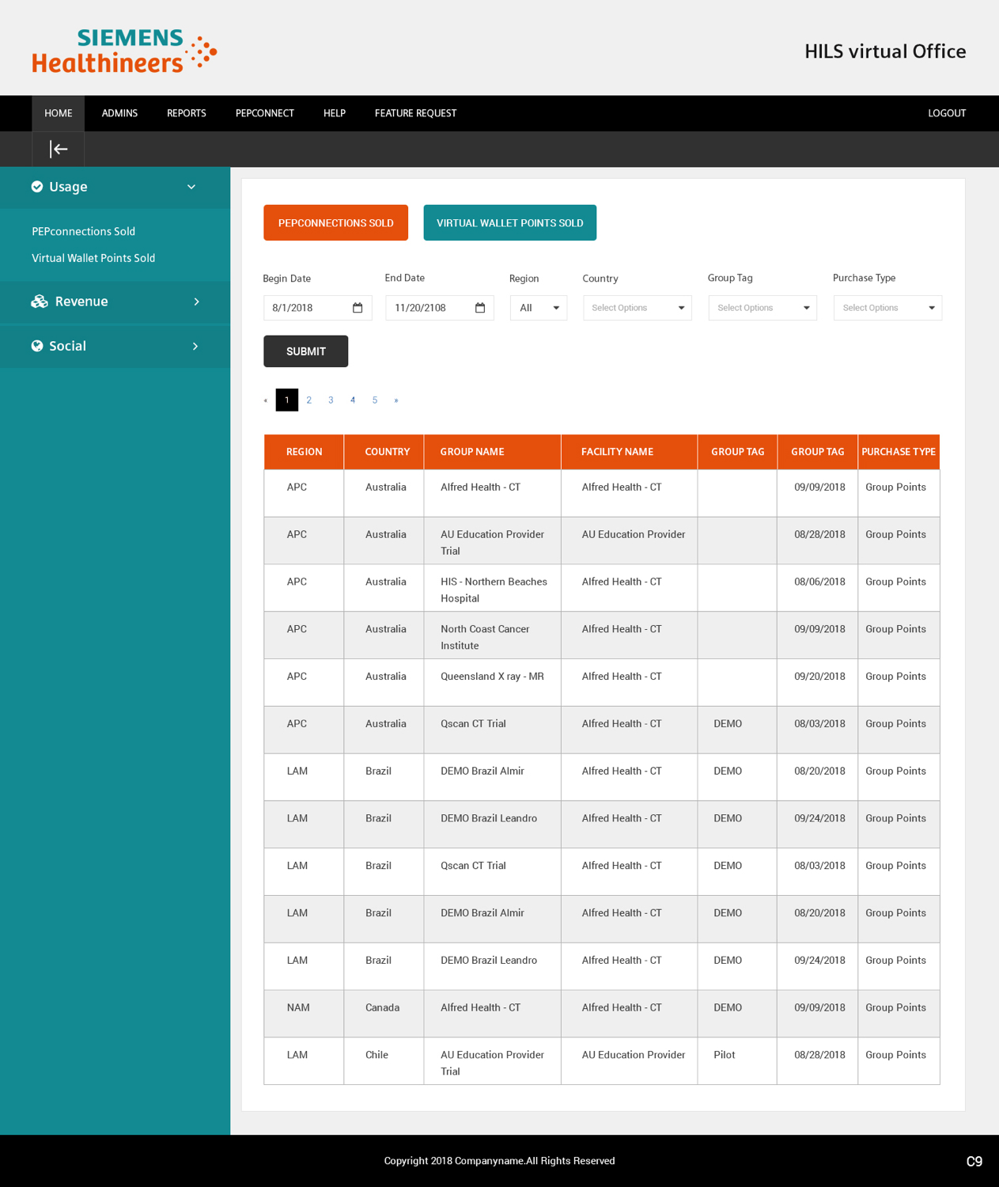999x1187 pixels.
Task: Expand the Revenue sidebar section
Action: tap(196, 301)
